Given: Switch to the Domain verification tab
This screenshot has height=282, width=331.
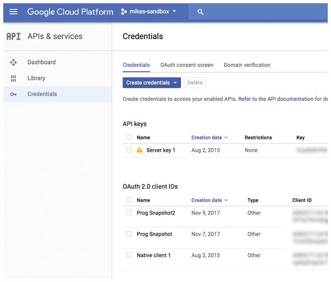Looking at the screenshot, I should (x=247, y=65).
